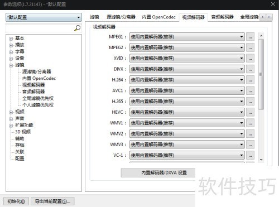Expand the 声音 tree node

click(x=11, y=119)
